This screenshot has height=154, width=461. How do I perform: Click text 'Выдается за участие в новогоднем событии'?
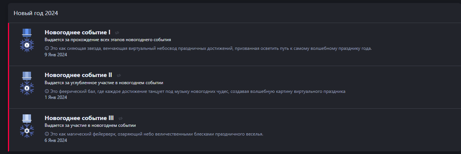click(90, 125)
